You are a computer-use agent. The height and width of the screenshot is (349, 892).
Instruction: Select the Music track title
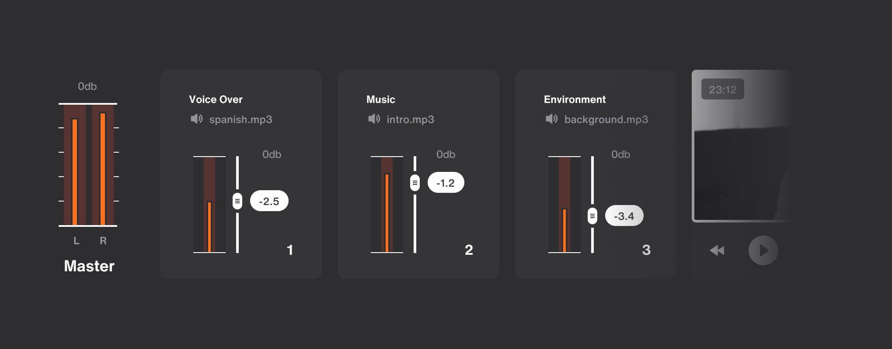(380, 99)
